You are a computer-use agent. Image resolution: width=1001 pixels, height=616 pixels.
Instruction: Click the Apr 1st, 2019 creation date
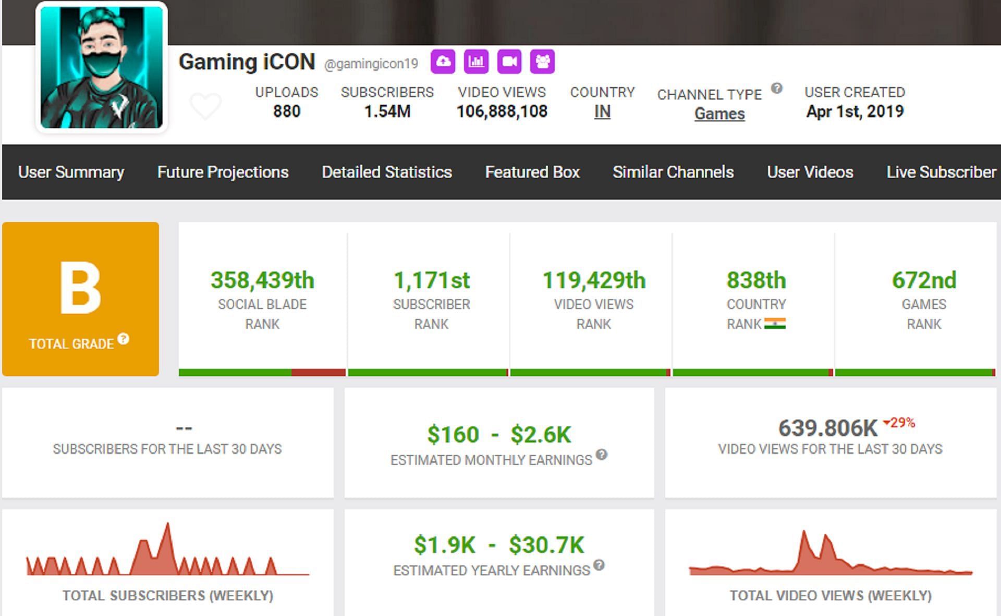(855, 112)
